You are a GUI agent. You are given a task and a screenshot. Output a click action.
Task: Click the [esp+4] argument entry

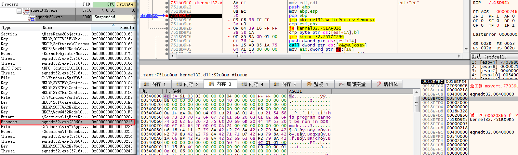coord(494,62)
